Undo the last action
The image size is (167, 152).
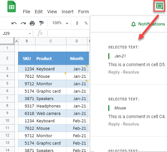[14, 23]
